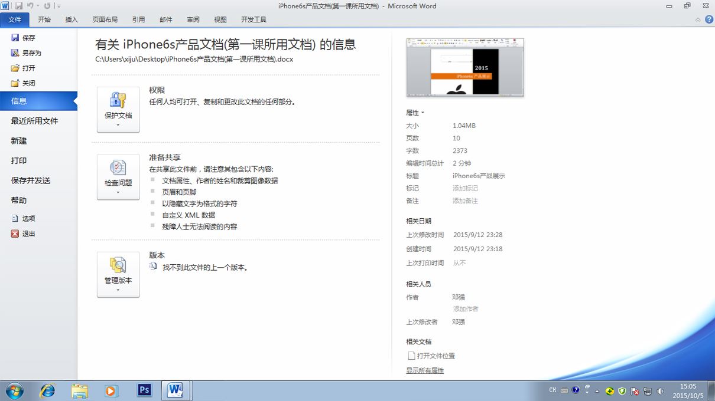The height and width of the screenshot is (401, 715).
Task: Click the Word logo in the title bar
Action: point(5,6)
